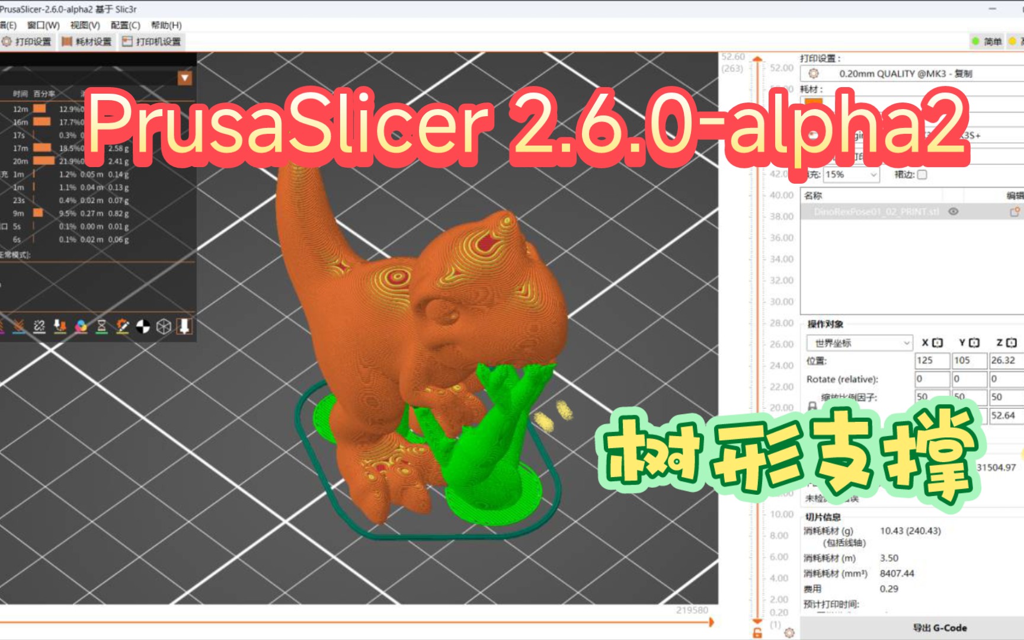Open the infill 15% dropdown
1024x640 pixels.
(x=851, y=174)
